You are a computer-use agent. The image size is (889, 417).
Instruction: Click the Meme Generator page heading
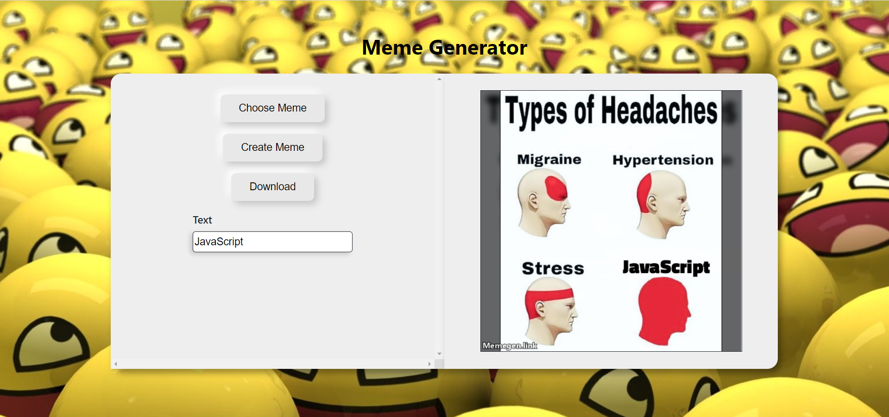click(x=444, y=48)
